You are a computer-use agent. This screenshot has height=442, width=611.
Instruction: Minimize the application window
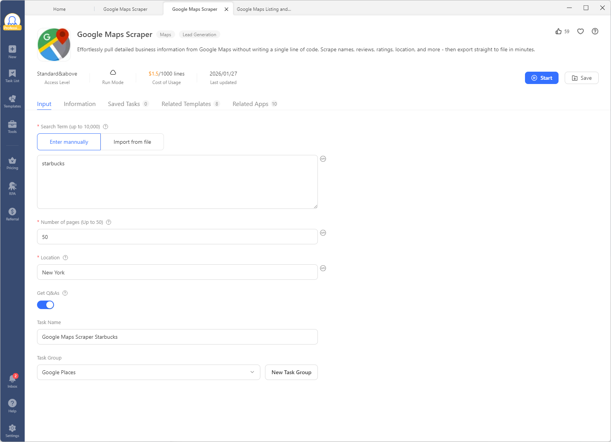click(x=569, y=8)
